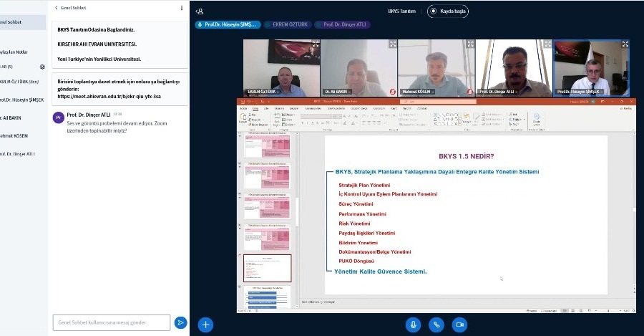644x336 pixels.
Task: Fullscreen Dr. Ali BAKIN's webcam video
Action: 393,44
